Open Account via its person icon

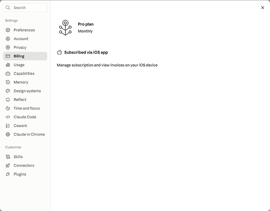[x=8, y=39]
